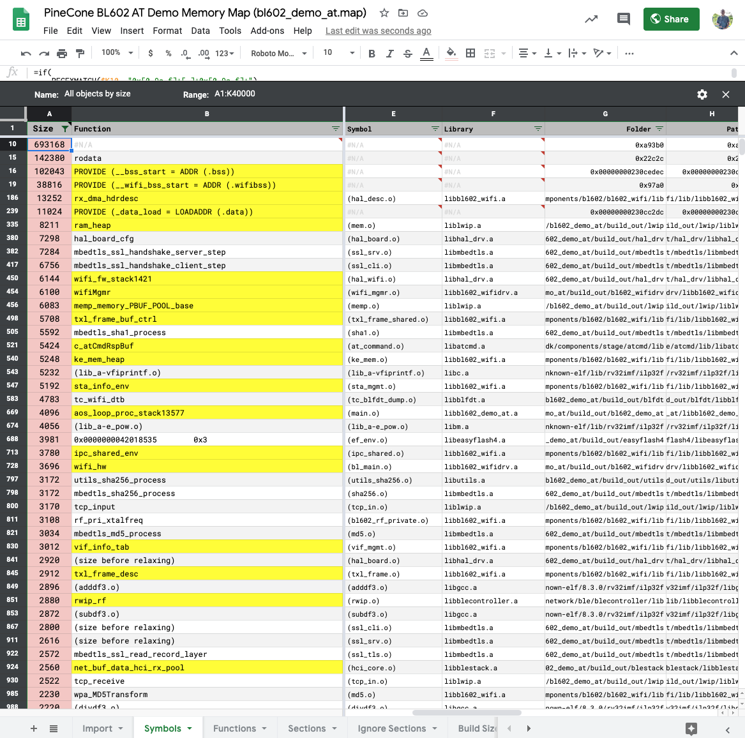Screen dimensions: 745x738
Task: Toggle bold formatting
Action: pyautogui.click(x=372, y=53)
